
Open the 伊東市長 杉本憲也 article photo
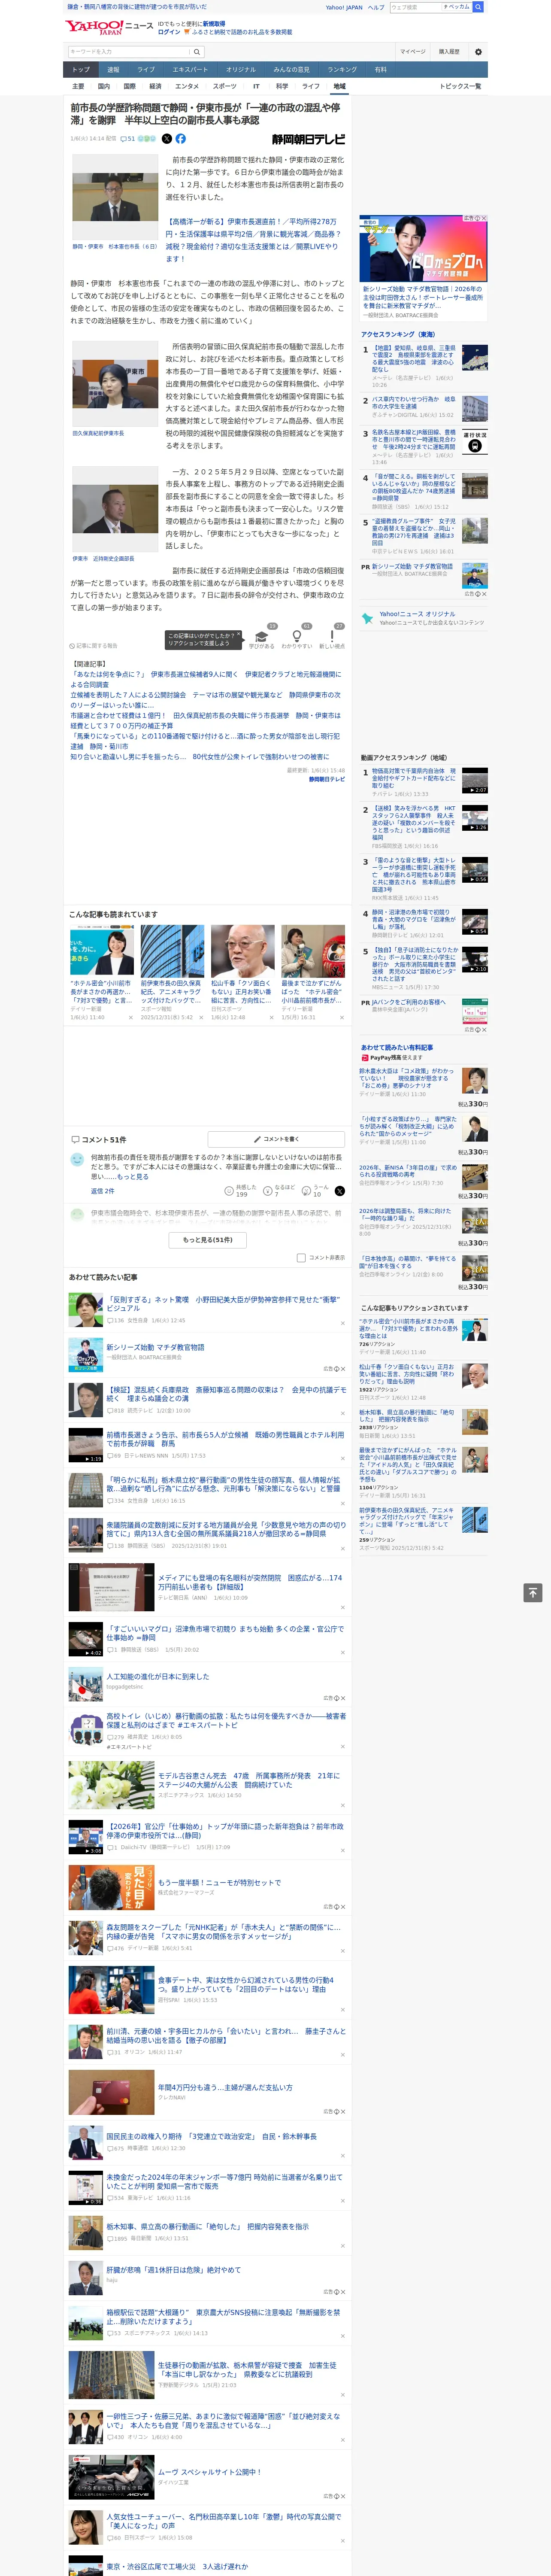(x=115, y=197)
